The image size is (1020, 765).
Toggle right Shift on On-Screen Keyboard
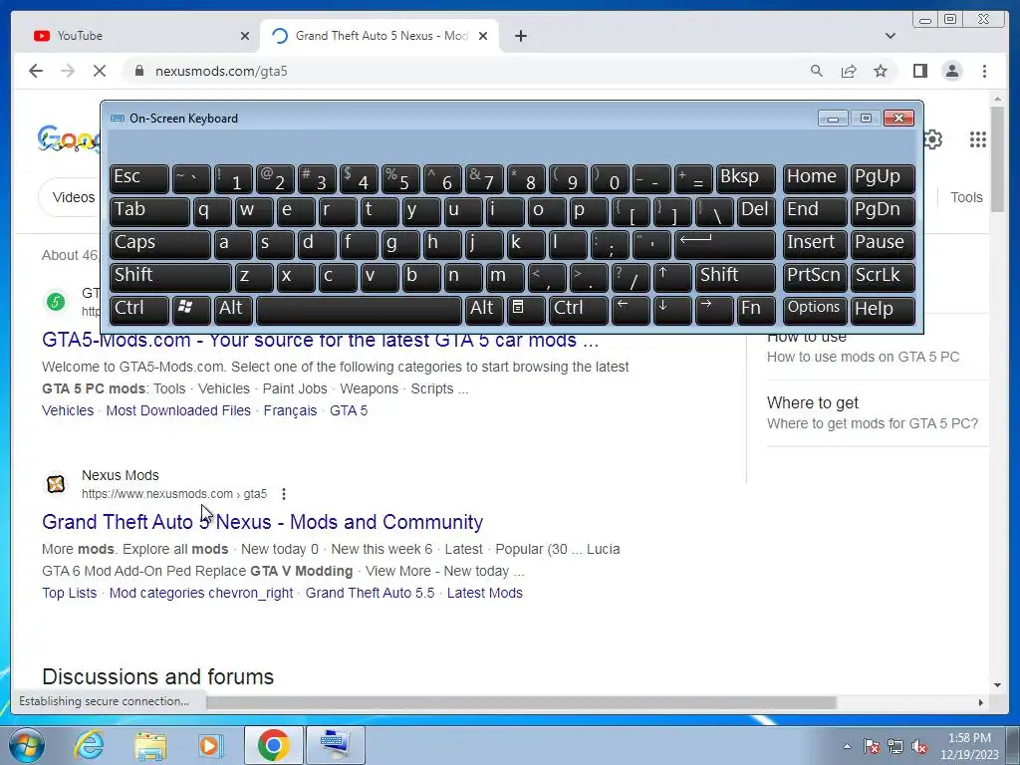[735, 277]
